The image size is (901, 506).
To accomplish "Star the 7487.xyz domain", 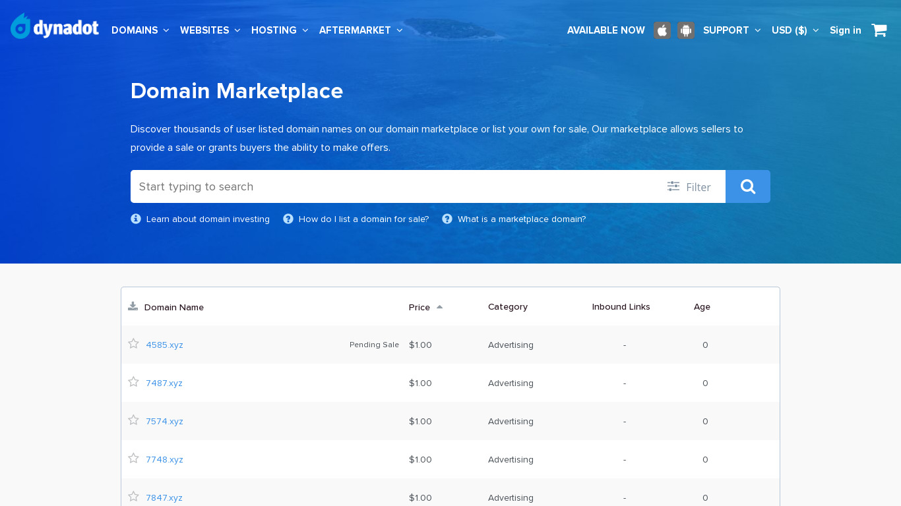I will tap(134, 382).
